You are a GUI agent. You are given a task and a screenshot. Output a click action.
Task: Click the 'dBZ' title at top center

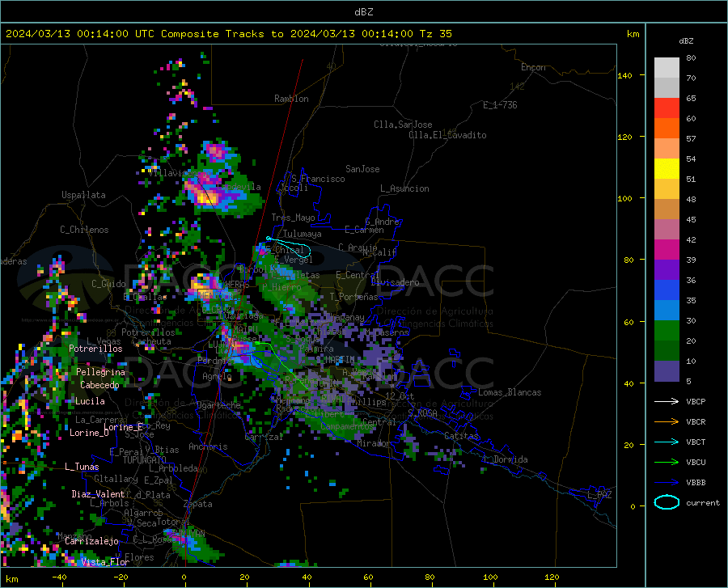(363, 12)
